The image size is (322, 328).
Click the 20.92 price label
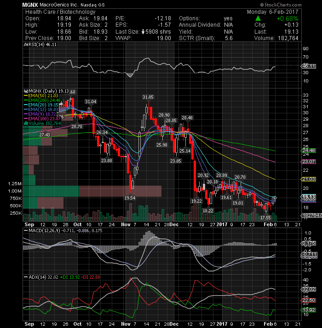pyautogui.click(x=203, y=176)
